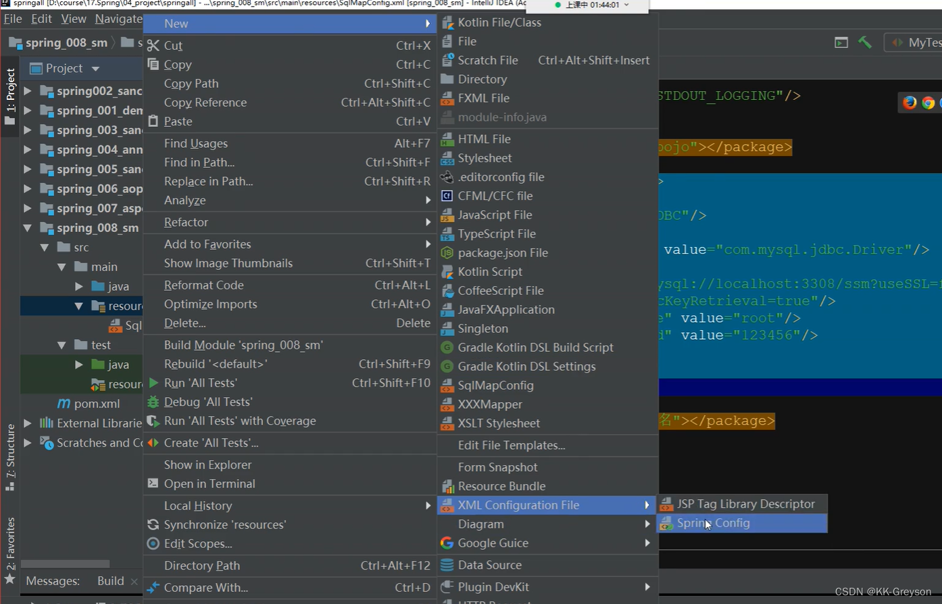The height and width of the screenshot is (604, 942).
Task: Click the Google Guice icon
Action: click(x=447, y=543)
